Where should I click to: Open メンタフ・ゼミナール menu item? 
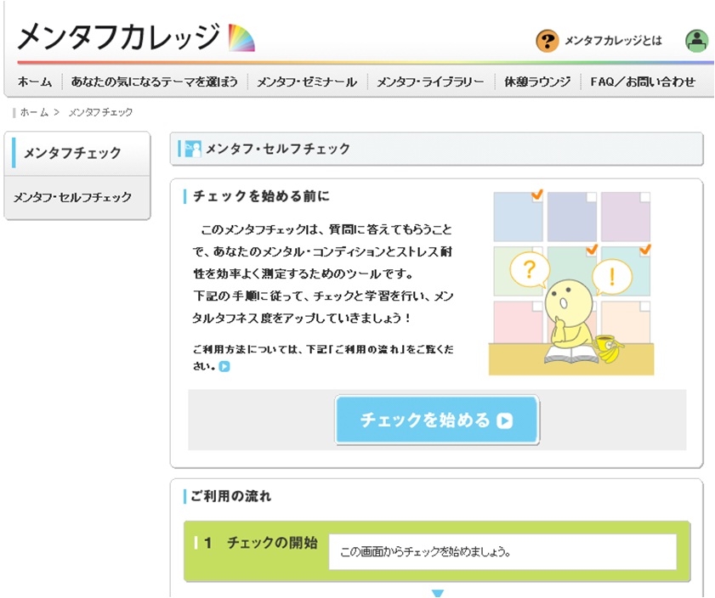[307, 82]
